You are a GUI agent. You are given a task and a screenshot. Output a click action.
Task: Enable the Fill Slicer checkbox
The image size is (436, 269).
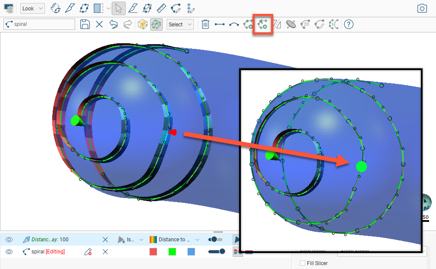point(303,263)
